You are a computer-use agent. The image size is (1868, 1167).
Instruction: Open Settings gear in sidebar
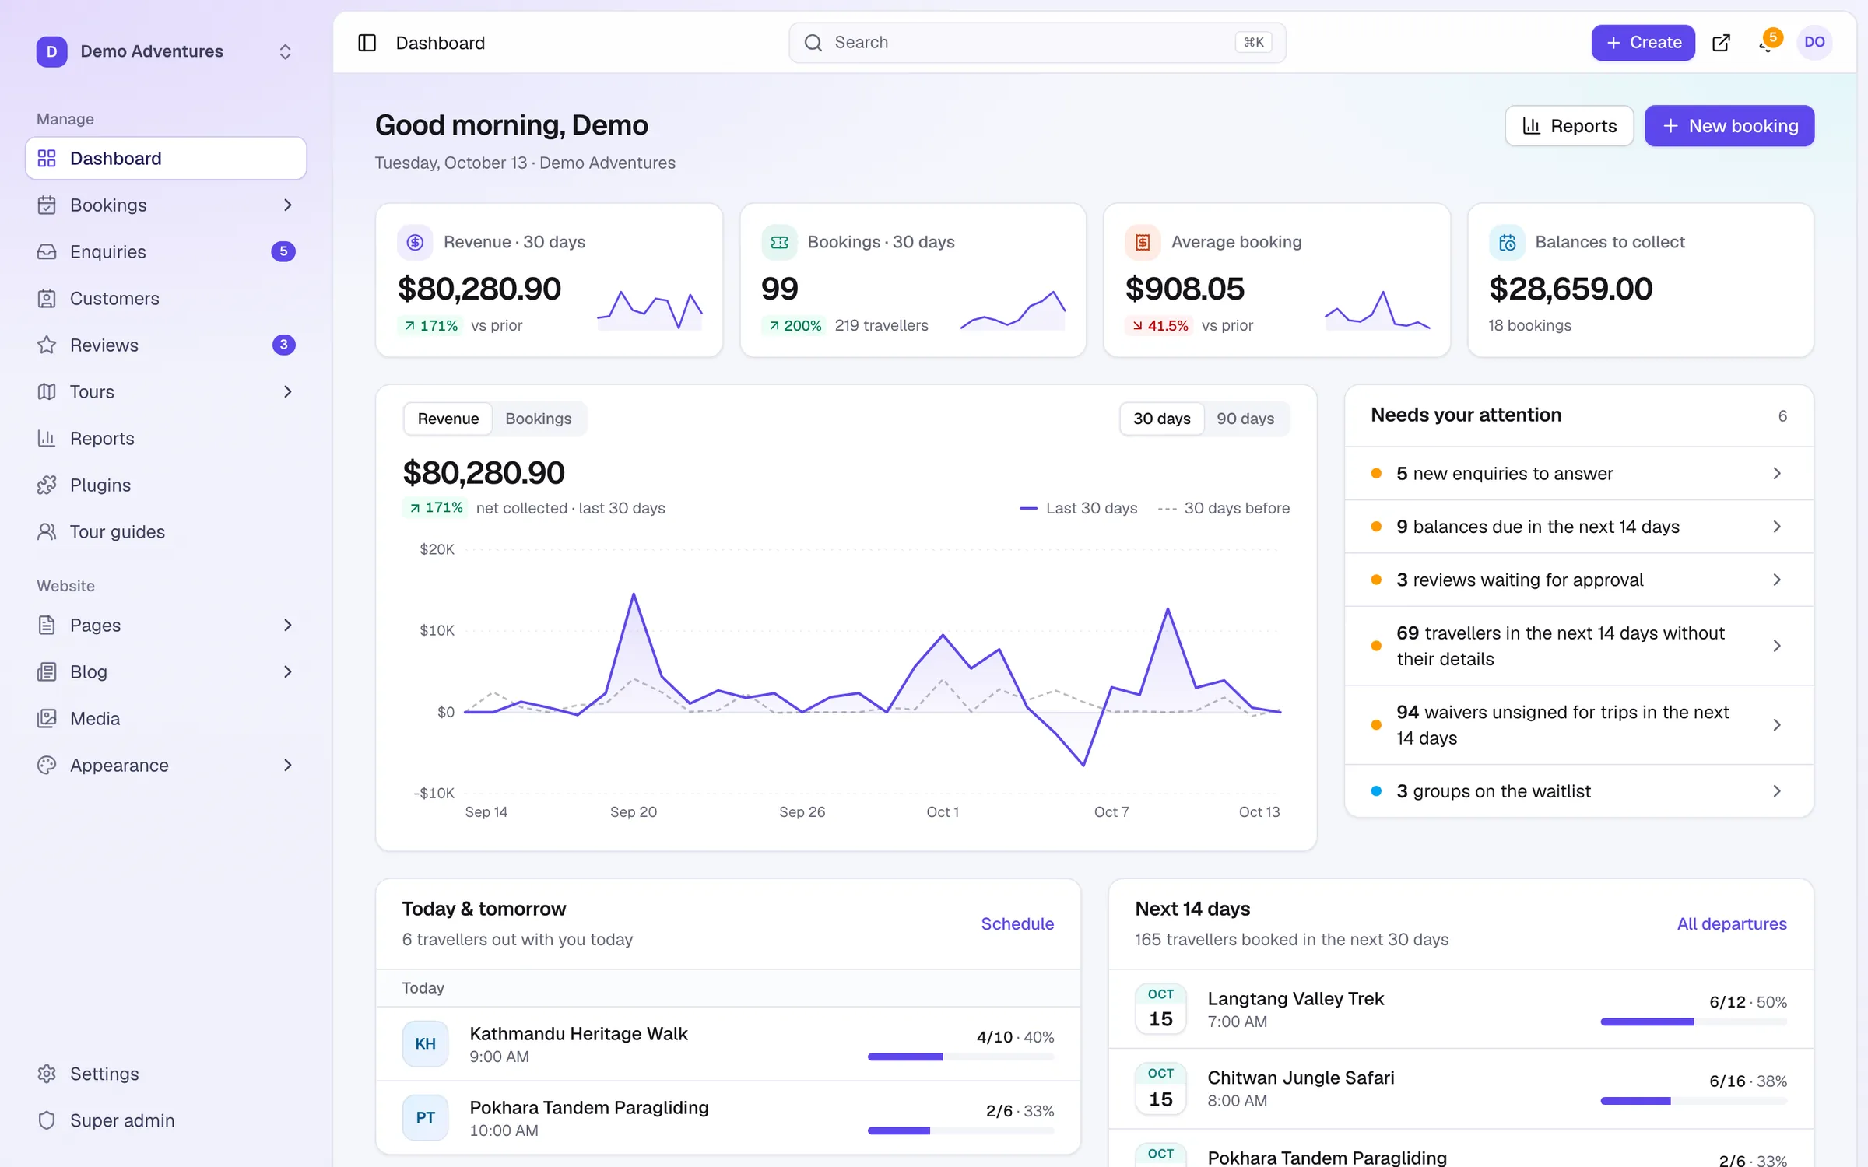click(166, 1074)
